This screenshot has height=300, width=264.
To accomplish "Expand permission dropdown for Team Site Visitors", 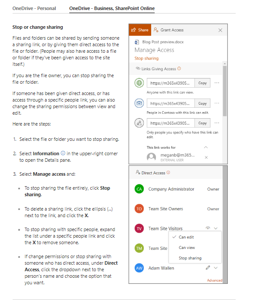I will (216, 228).
